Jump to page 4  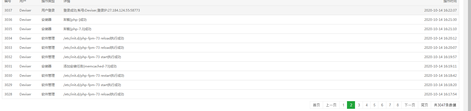pyautogui.click(x=367, y=105)
